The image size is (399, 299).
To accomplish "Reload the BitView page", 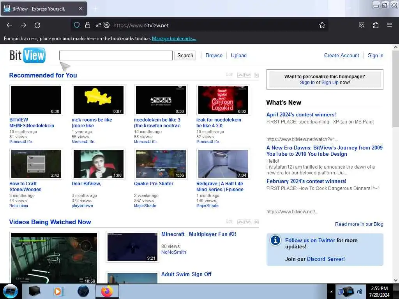I will coord(37,25).
